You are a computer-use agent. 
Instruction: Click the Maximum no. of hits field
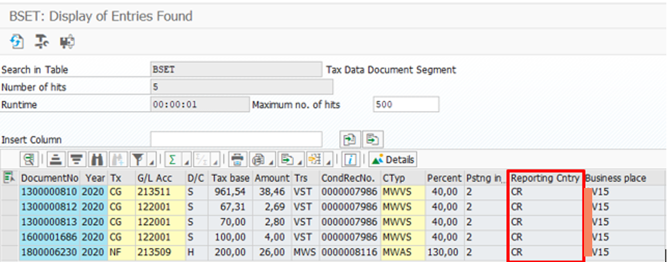point(406,104)
